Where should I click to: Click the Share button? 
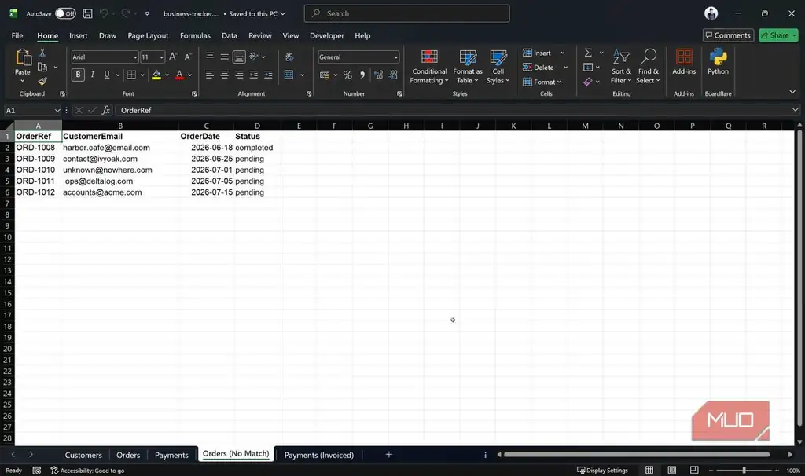778,35
